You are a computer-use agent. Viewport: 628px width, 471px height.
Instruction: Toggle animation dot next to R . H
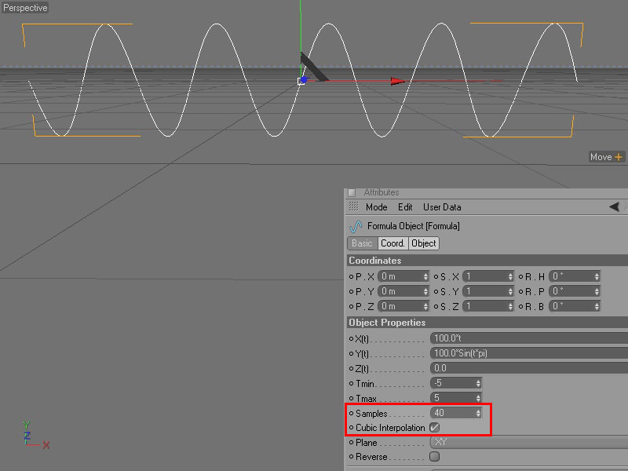tap(520, 276)
